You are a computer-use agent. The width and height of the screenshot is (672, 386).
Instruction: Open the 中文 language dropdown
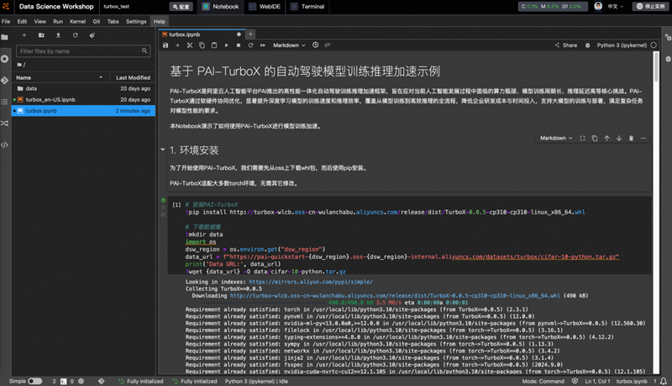617,7
